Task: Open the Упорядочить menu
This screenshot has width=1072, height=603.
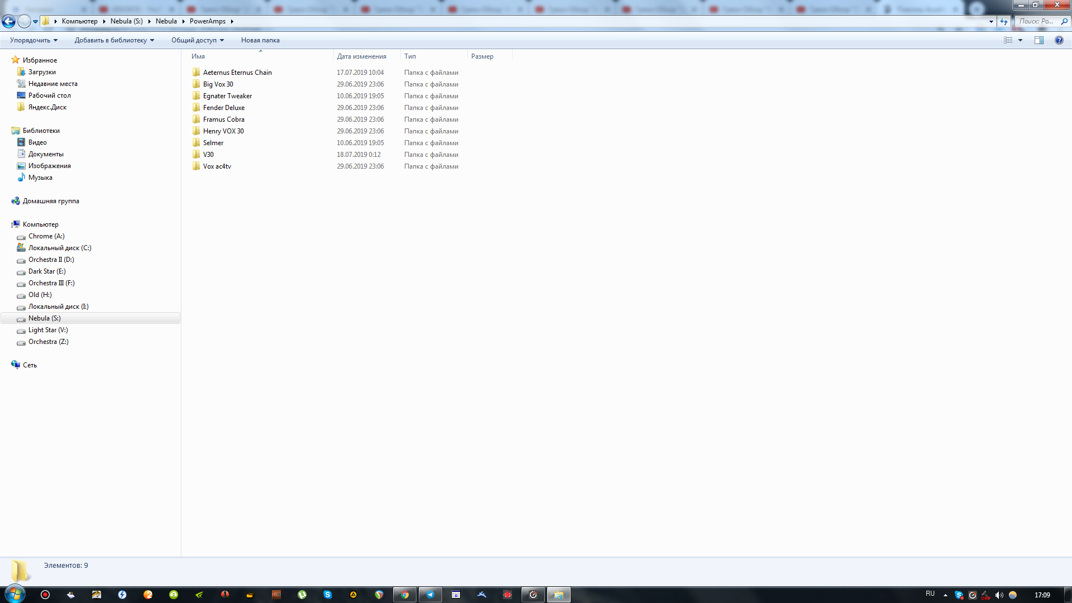Action: click(33, 40)
